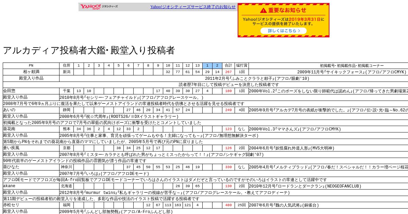The image size is (408, 214).
Task: Click the name あいの
Action: 9,110
